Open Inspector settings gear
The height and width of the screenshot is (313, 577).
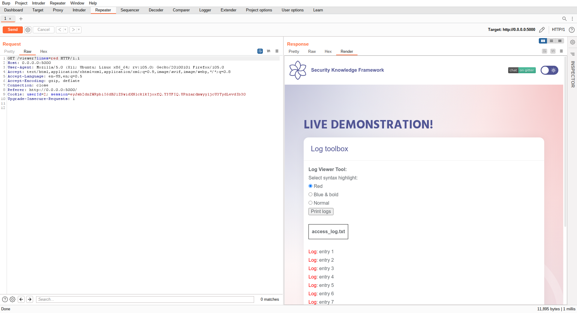pos(572,42)
